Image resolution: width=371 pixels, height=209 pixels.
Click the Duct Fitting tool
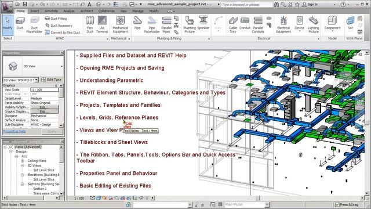coord(56,19)
